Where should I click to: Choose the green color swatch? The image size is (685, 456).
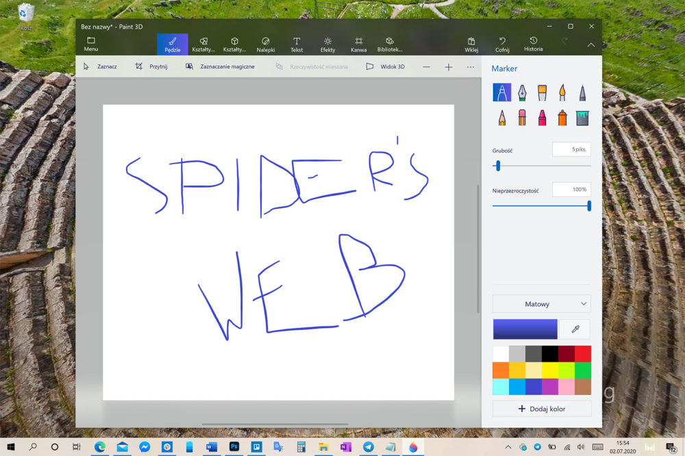(583, 370)
